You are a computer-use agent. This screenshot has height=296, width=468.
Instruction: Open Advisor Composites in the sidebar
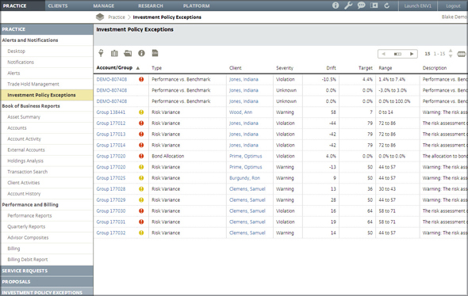(28, 237)
